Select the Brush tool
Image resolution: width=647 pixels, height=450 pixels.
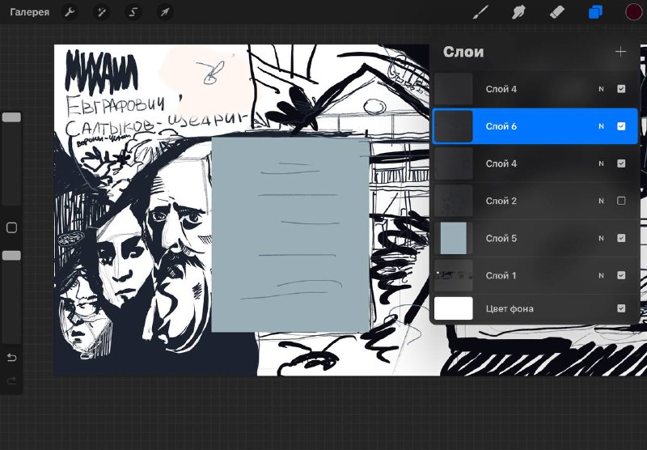click(x=480, y=12)
